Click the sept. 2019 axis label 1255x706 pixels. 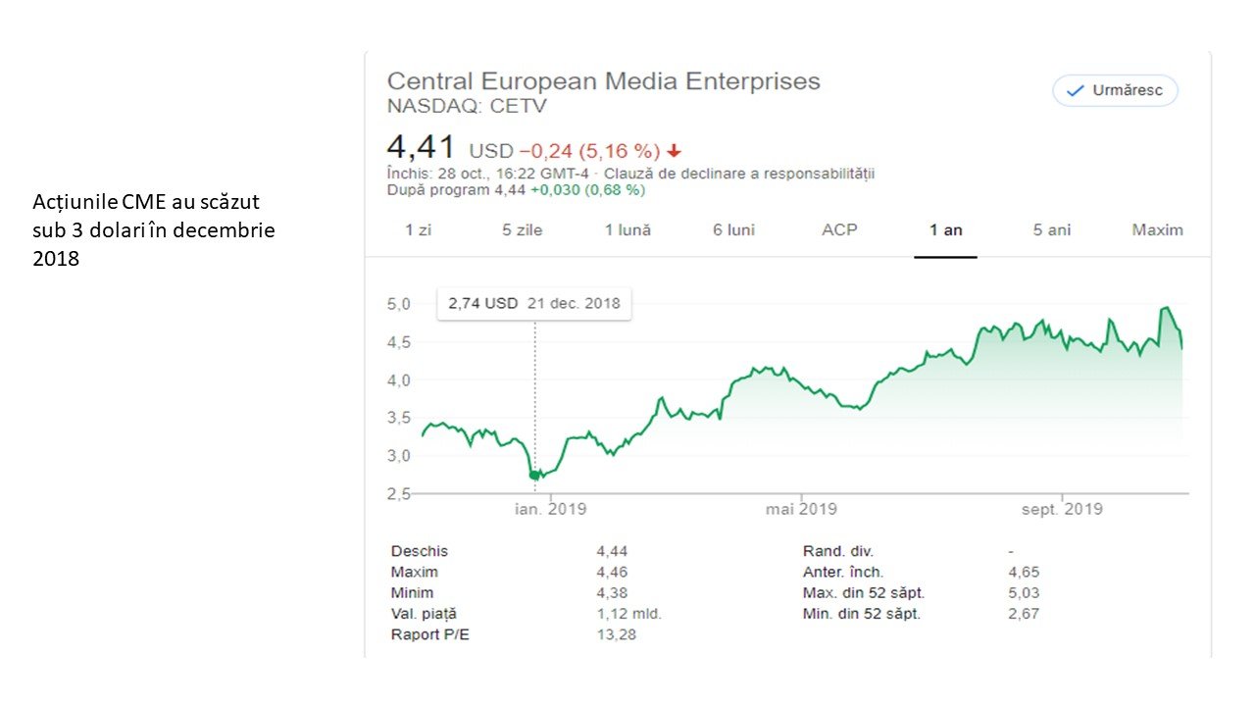click(x=1062, y=509)
